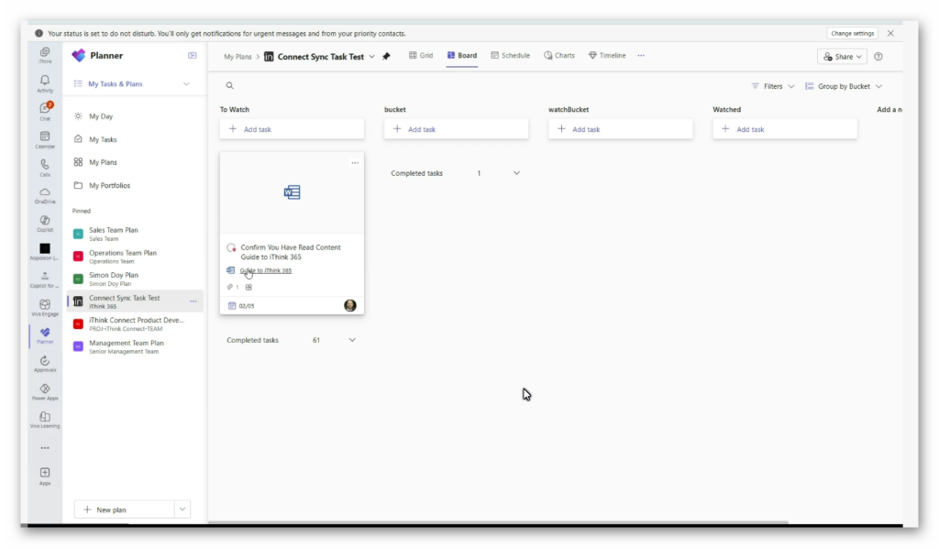Open the Apps store icon
Screen dimensions: 939x548
click(45, 477)
